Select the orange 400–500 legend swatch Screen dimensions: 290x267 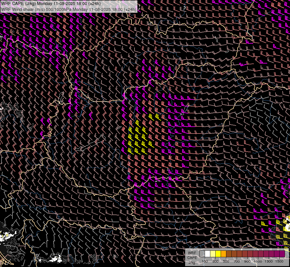click(x=223, y=254)
